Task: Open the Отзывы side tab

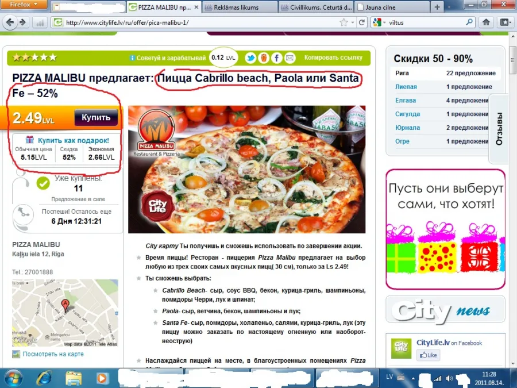Action: (x=499, y=129)
